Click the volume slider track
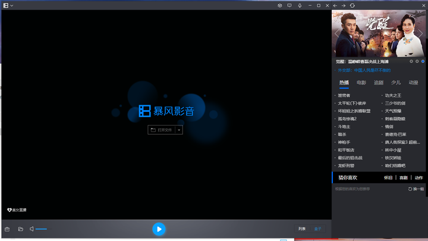Viewport: 428px width, 241px height. point(42,229)
